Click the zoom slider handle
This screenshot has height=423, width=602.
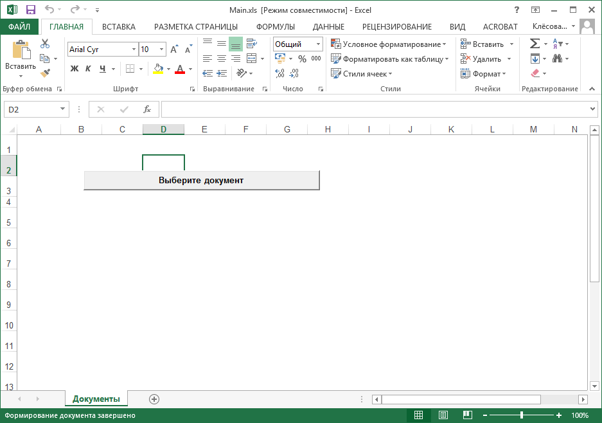[522, 415]
